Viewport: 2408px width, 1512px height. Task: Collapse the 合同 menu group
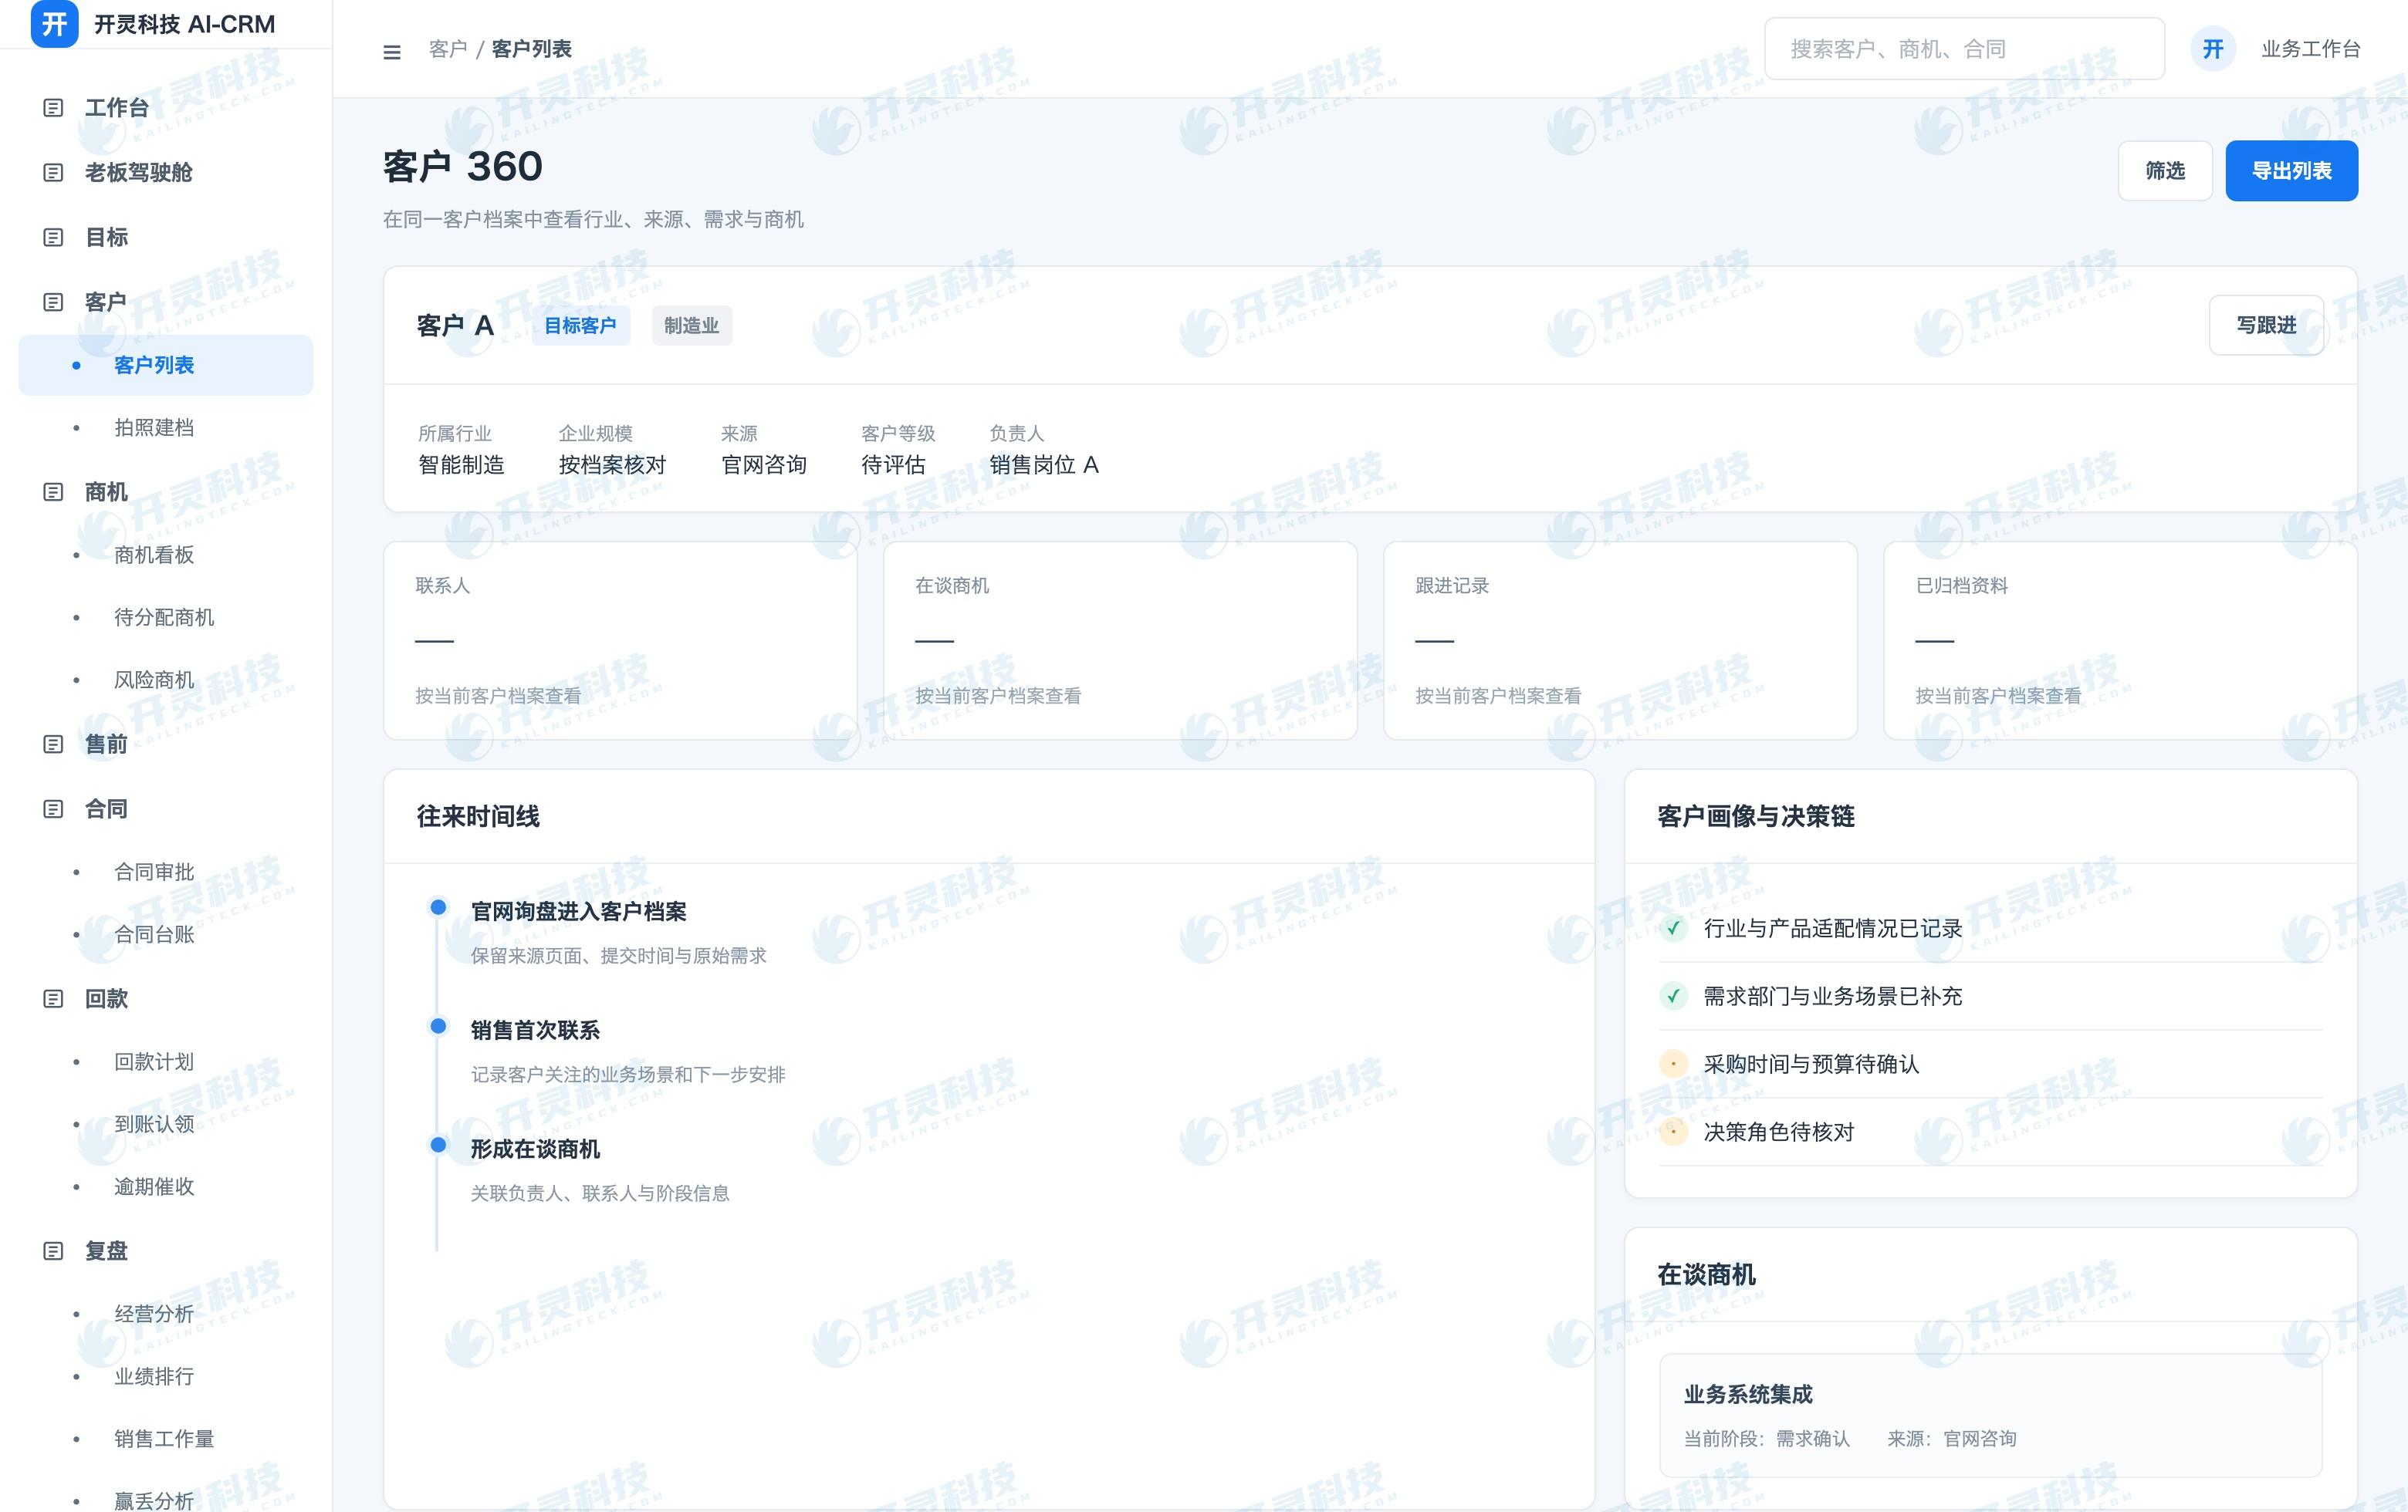tap(166, 808)
